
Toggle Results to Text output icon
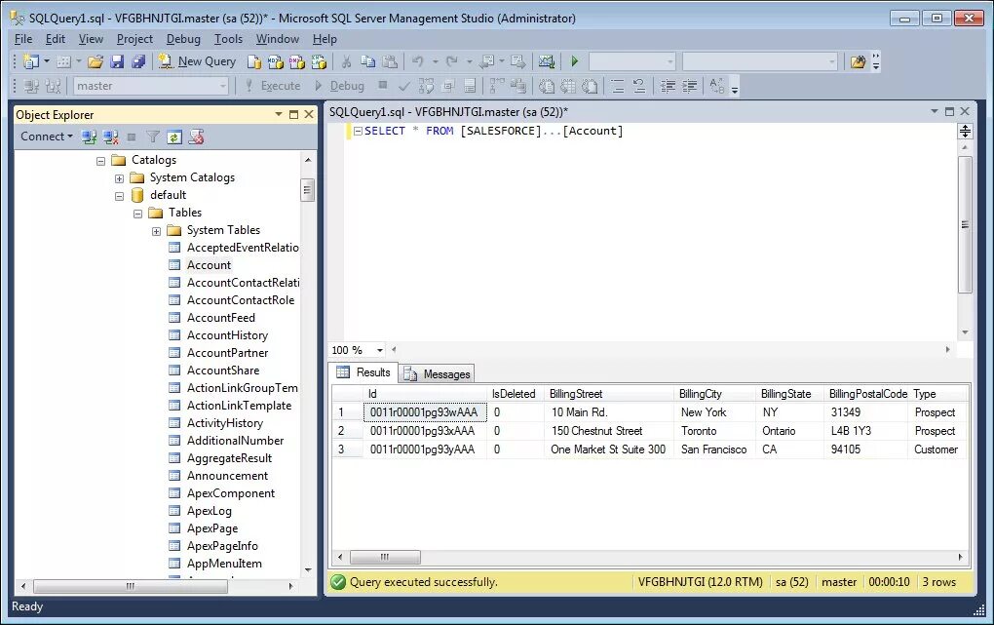point(546,86)
